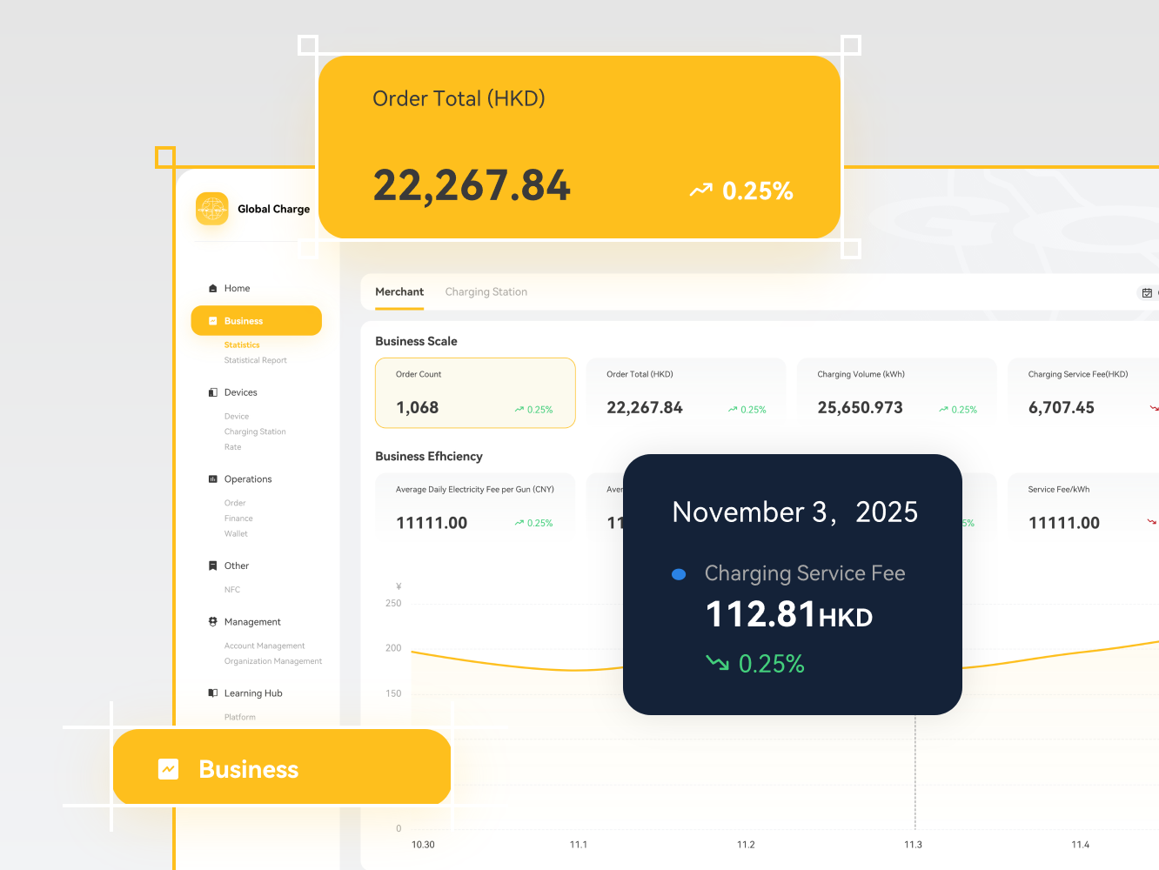
Task: Open Organization Management in sidebar
Action: [273, 662]
